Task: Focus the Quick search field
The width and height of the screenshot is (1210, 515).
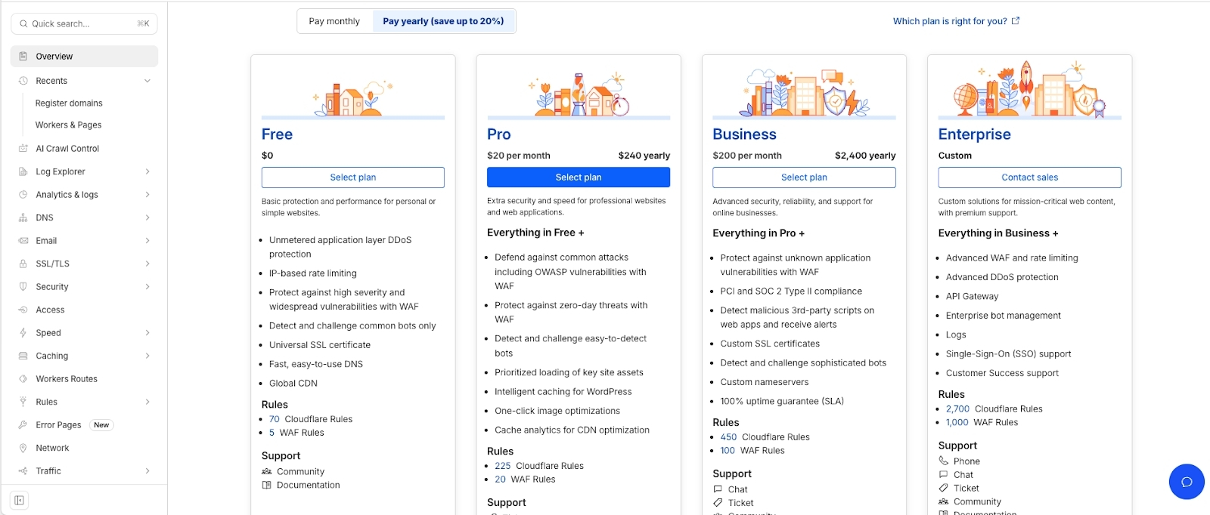Action: click(x=82, y=24)
